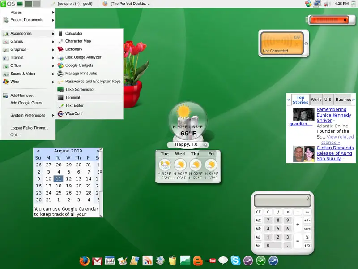Open the green finance chart dock icon
The height and width of the screenshot is (269, 358).
coord(185,260)
